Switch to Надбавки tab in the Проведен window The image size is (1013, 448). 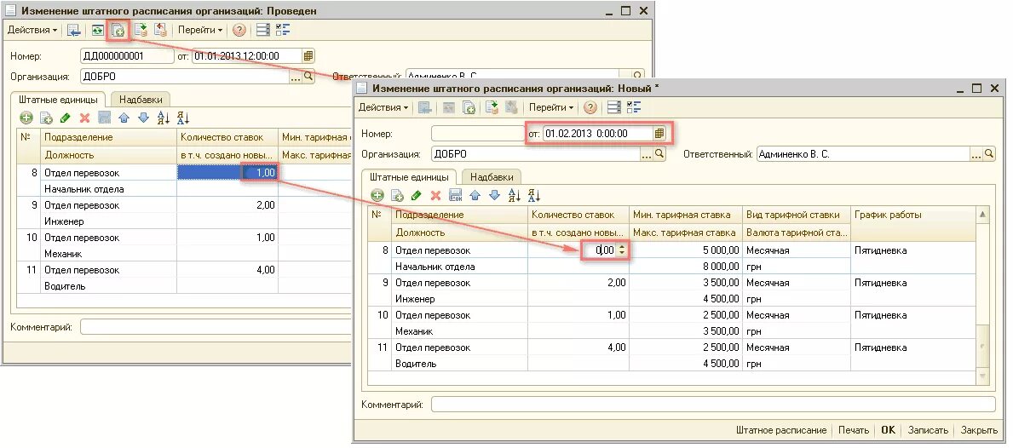point(141,100)
